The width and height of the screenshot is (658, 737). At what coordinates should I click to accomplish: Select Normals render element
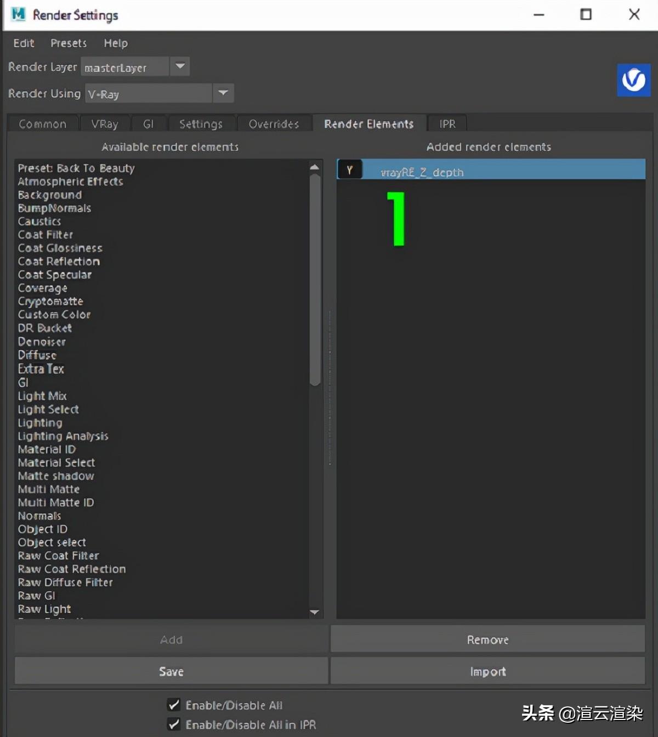(x=39, y=516)
